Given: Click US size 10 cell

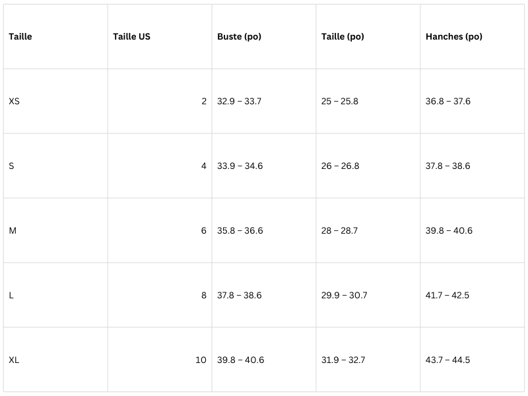Looking at the screenshot, I should pos(160,360).
